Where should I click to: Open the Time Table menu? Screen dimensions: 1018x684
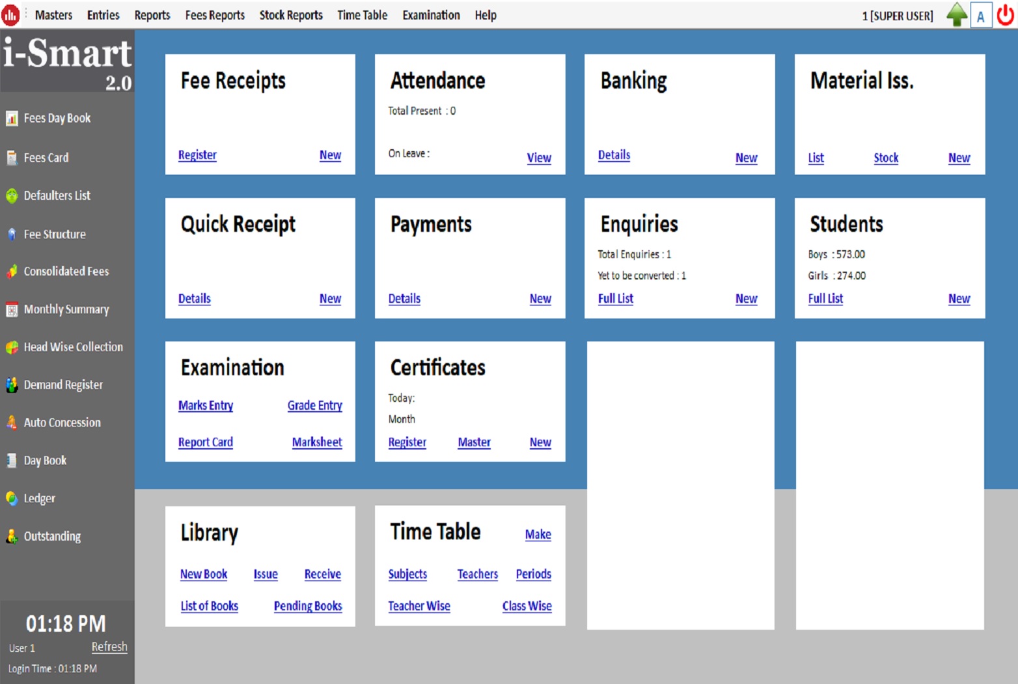362,15
